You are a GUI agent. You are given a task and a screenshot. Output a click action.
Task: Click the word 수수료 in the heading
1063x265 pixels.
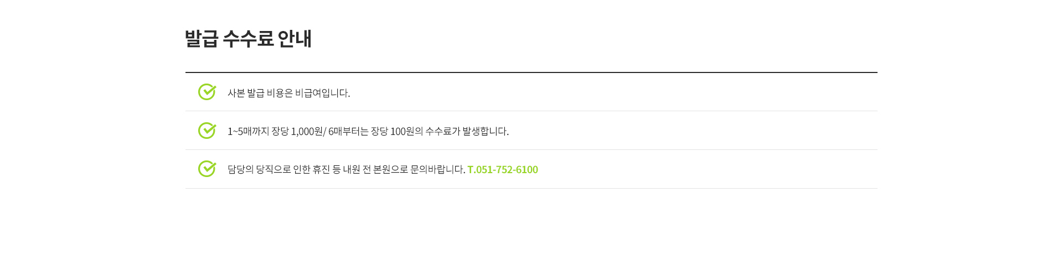[248, 39]
